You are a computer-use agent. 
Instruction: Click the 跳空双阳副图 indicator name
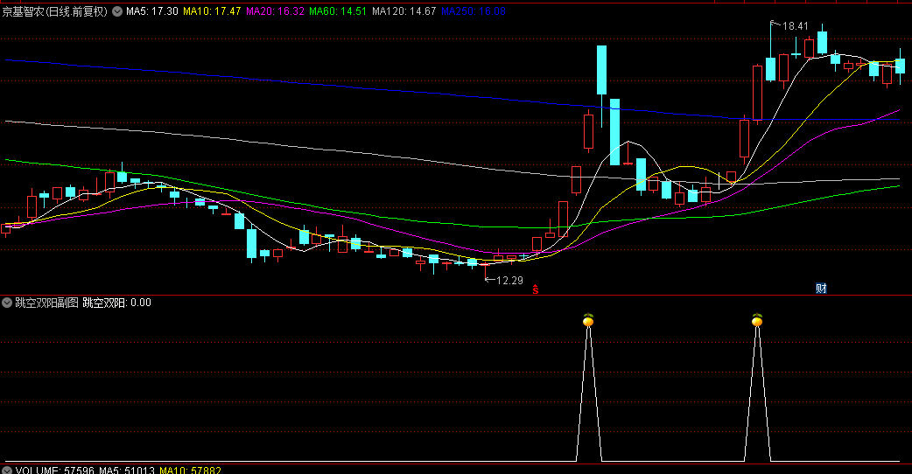[46, 303]
